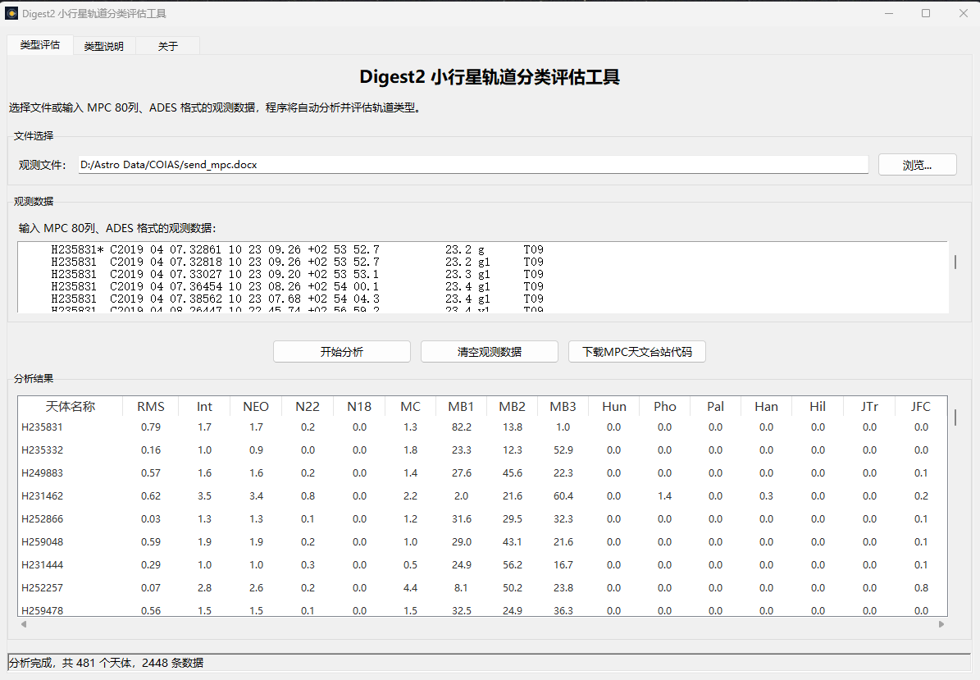
Task: Click the observation data vertical scrollbar
Action: click(x=955, y=262)
